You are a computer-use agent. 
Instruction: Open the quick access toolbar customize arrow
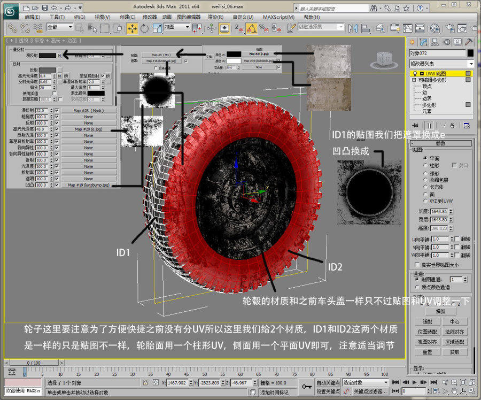[x=80, y=7]
